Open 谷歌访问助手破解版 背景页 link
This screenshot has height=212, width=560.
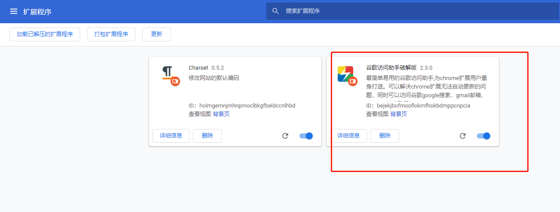coord(398,114)
